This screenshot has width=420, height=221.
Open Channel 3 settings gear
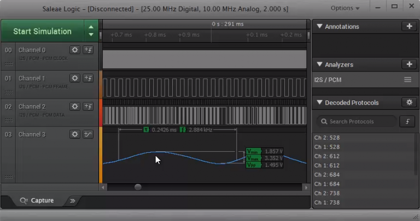coord(75,134)
